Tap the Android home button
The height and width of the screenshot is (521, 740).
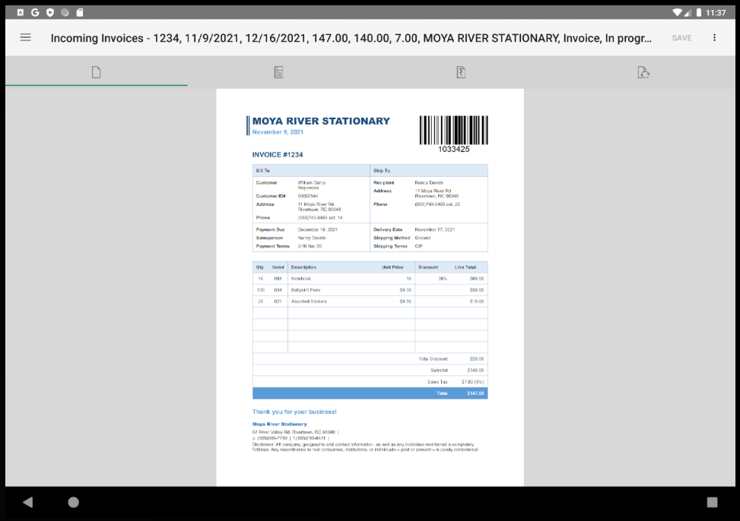[x=73, y=502]
